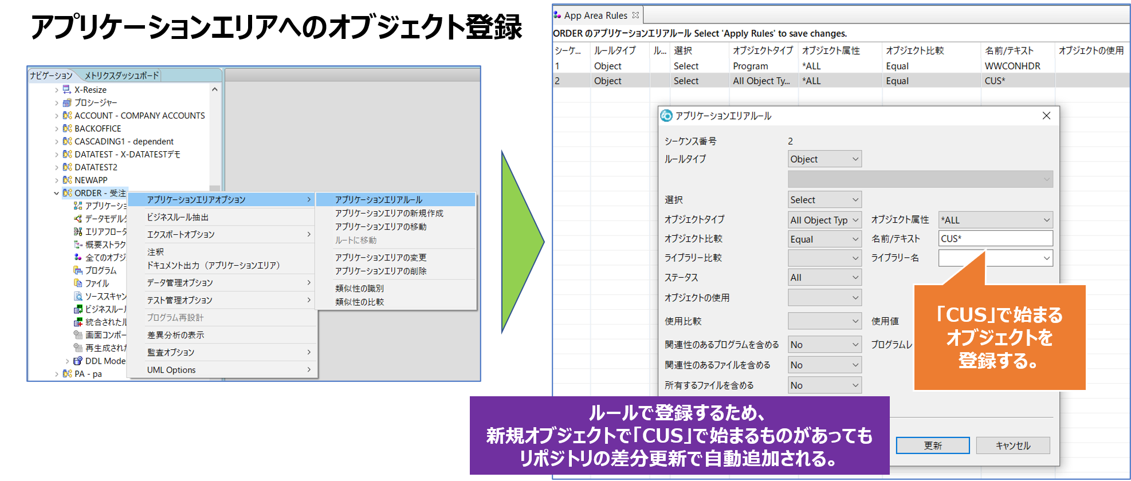1131x481 pixels.
Task: Open エクスポートオプション submenu
Action: (222, 234)
